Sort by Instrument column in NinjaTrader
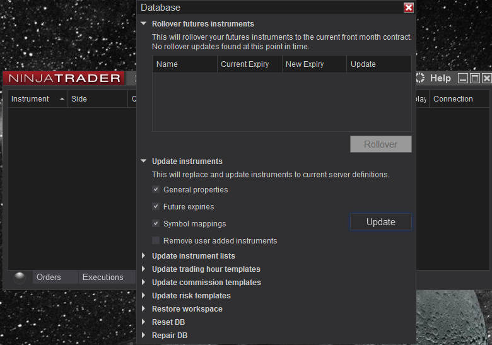This screenshot has width=492, height=345. pyautogui.click(x=37, y=99)
